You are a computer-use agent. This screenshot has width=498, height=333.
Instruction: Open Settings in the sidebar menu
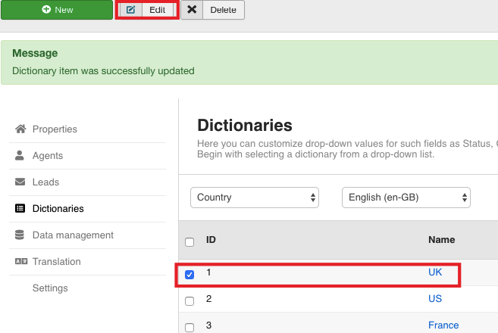[x=50, y=288]
